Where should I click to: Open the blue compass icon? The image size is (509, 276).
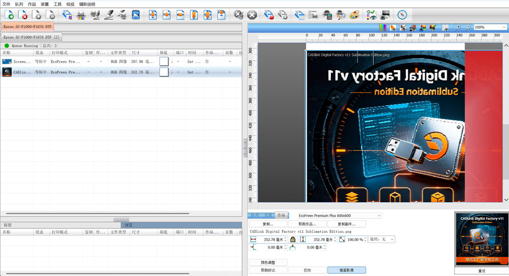pos(402,15)
